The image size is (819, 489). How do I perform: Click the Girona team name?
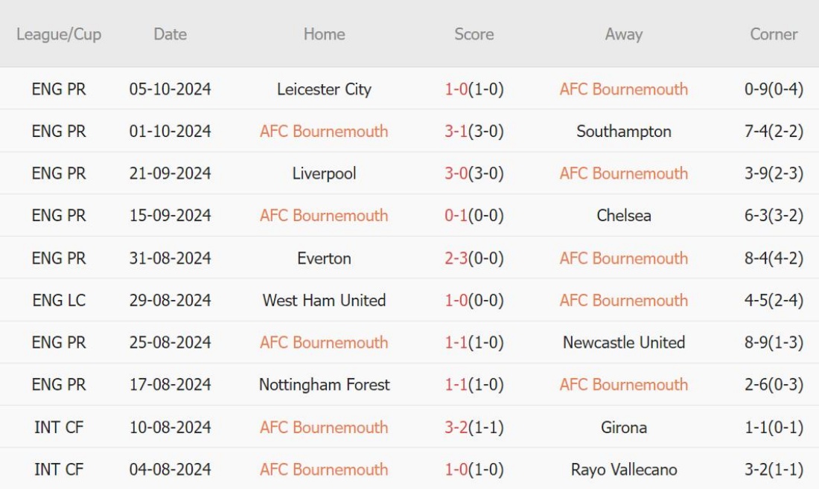click(623, 427)
